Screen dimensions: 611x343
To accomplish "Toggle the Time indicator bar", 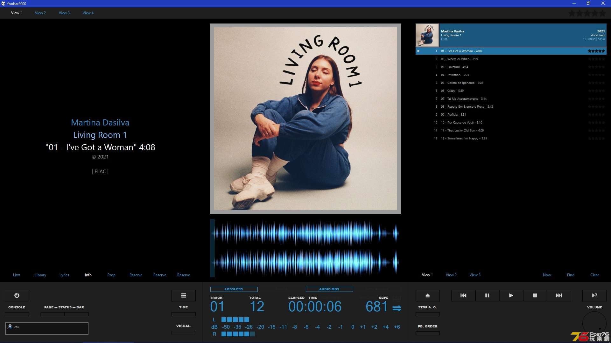I will [x=184, y=314].
